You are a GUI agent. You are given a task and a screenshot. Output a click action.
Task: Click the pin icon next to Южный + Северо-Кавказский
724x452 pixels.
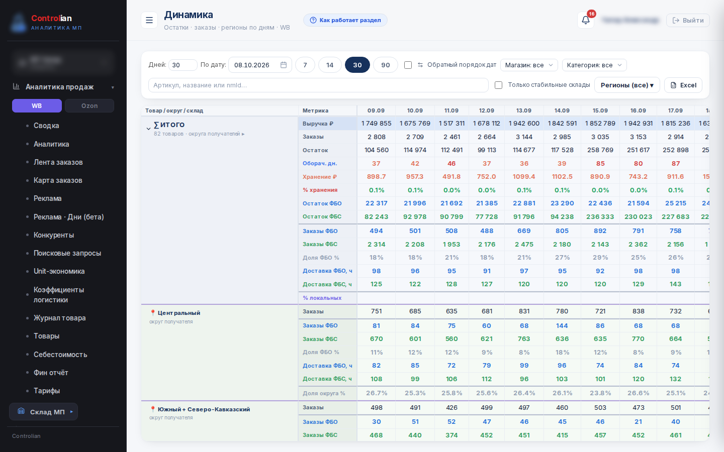153,409
